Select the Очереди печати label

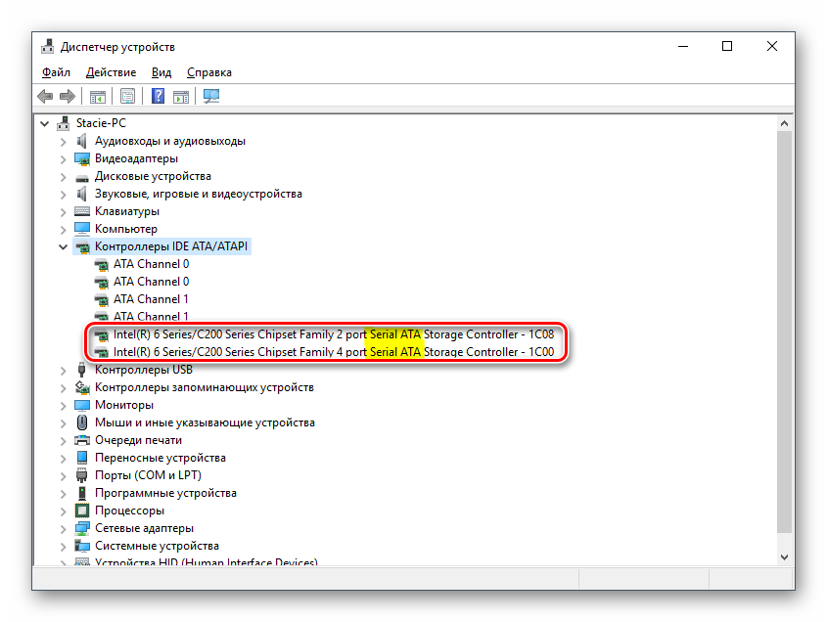tap(138, 440)
